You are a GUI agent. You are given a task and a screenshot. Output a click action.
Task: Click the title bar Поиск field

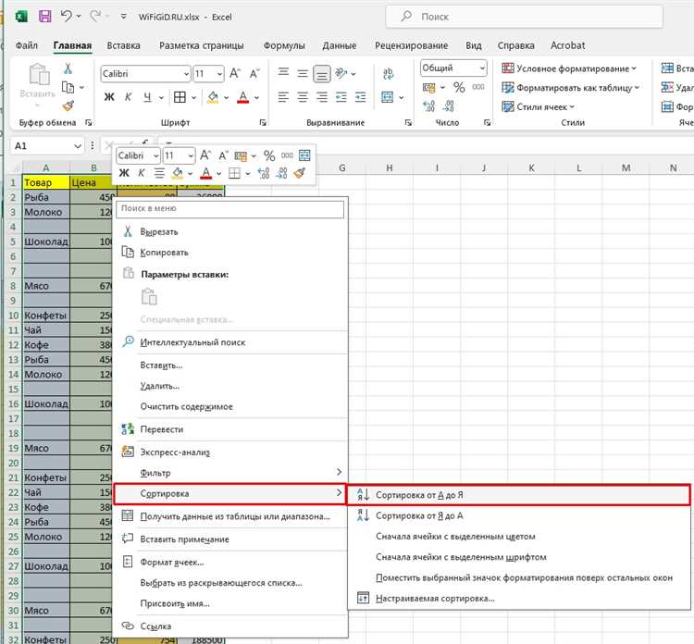(x=524, y=17)
